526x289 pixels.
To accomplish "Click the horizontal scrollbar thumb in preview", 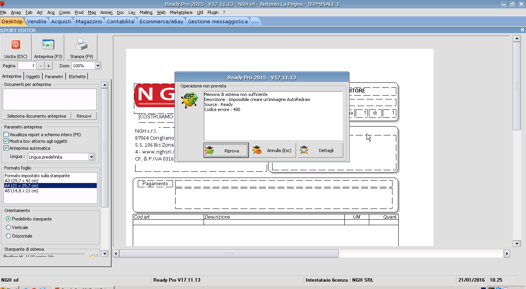I will [229, 254].
